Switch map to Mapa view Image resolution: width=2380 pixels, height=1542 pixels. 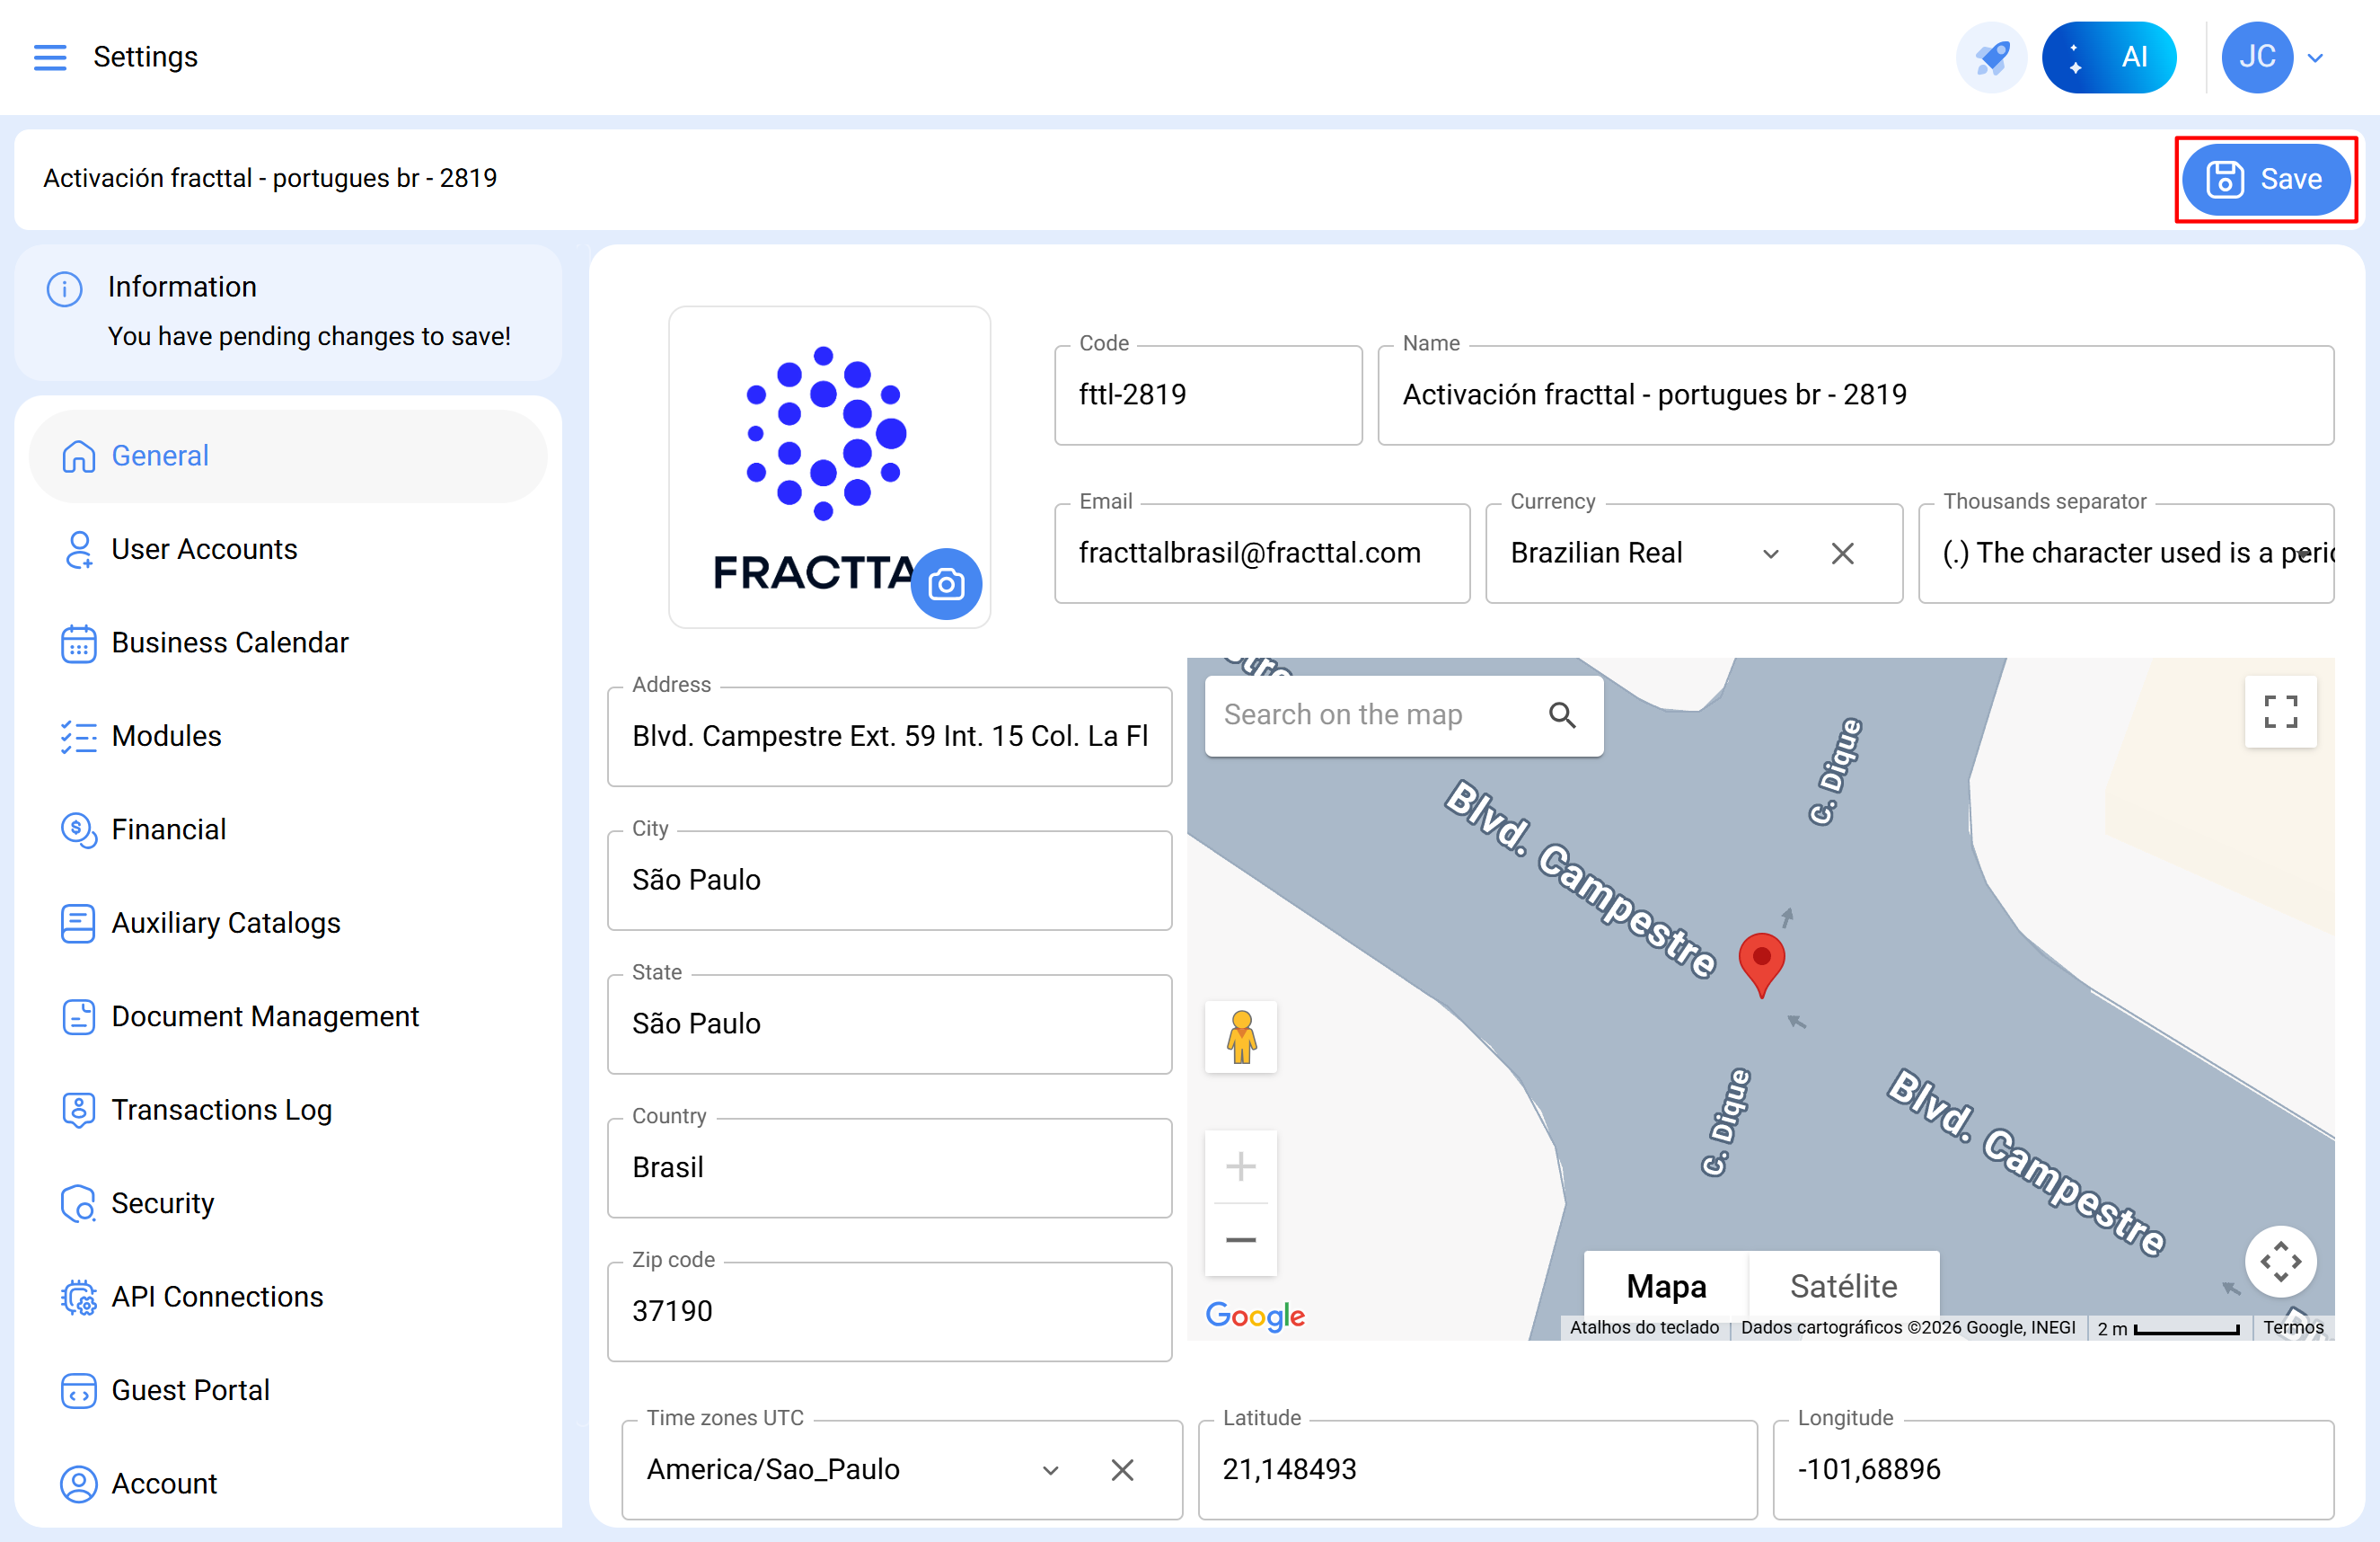point(1665,1285)
